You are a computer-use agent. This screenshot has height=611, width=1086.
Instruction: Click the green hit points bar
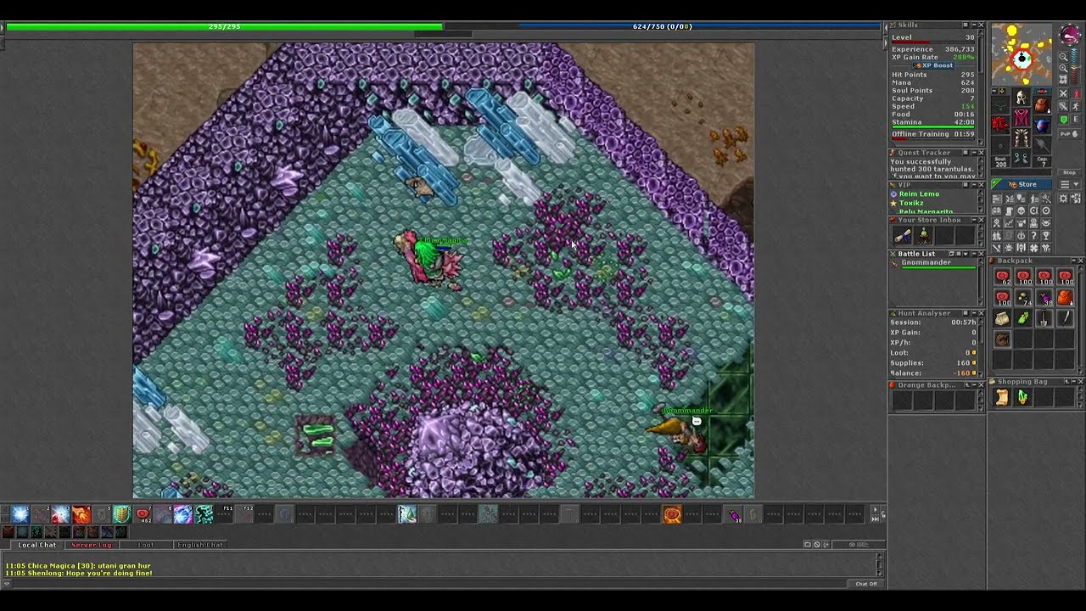[224, 26]
